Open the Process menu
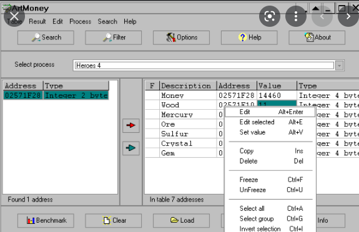The image size is (359, 232). pos(80,21)
